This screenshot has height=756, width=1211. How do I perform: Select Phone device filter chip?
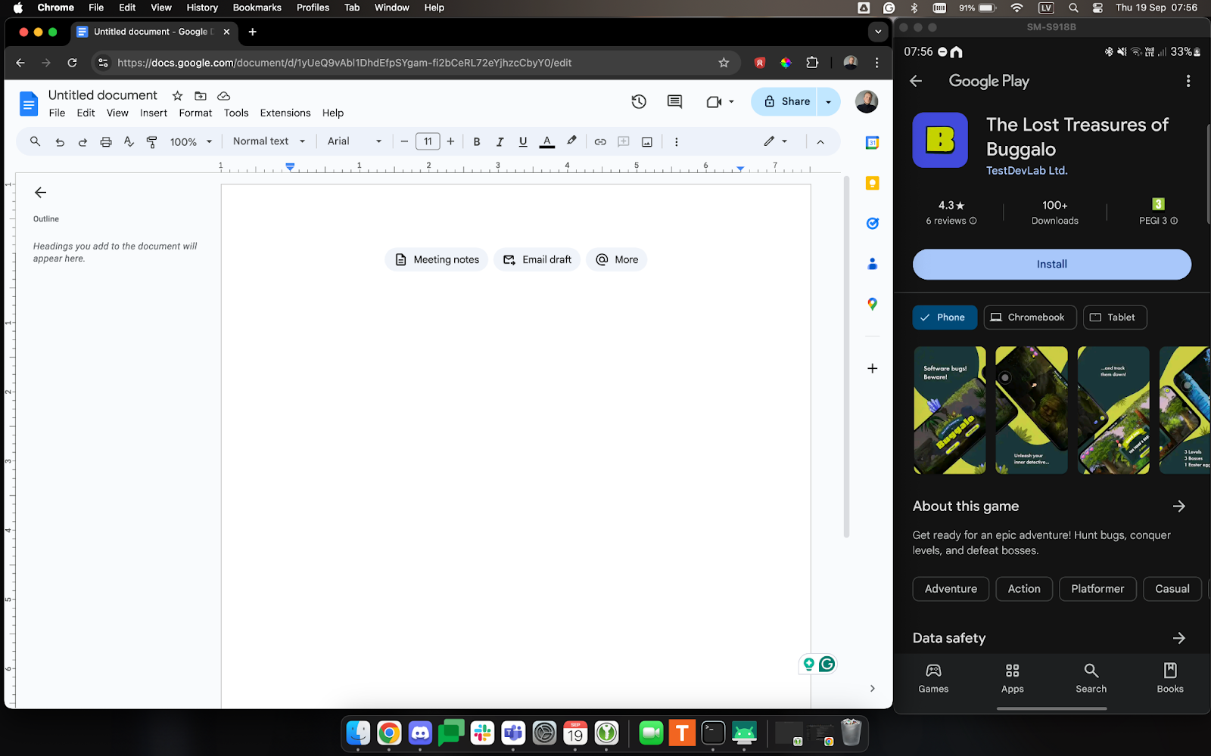[945, 318]
